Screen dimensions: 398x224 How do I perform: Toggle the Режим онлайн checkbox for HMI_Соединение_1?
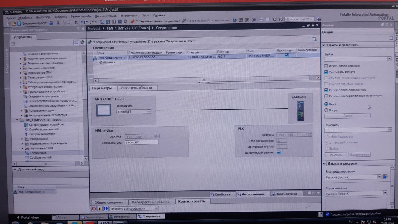286,55
